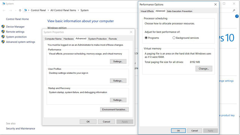Screen dimensions: 240x135
Task: Click the shield icon beside Device Manager
Action: point(3,26)
